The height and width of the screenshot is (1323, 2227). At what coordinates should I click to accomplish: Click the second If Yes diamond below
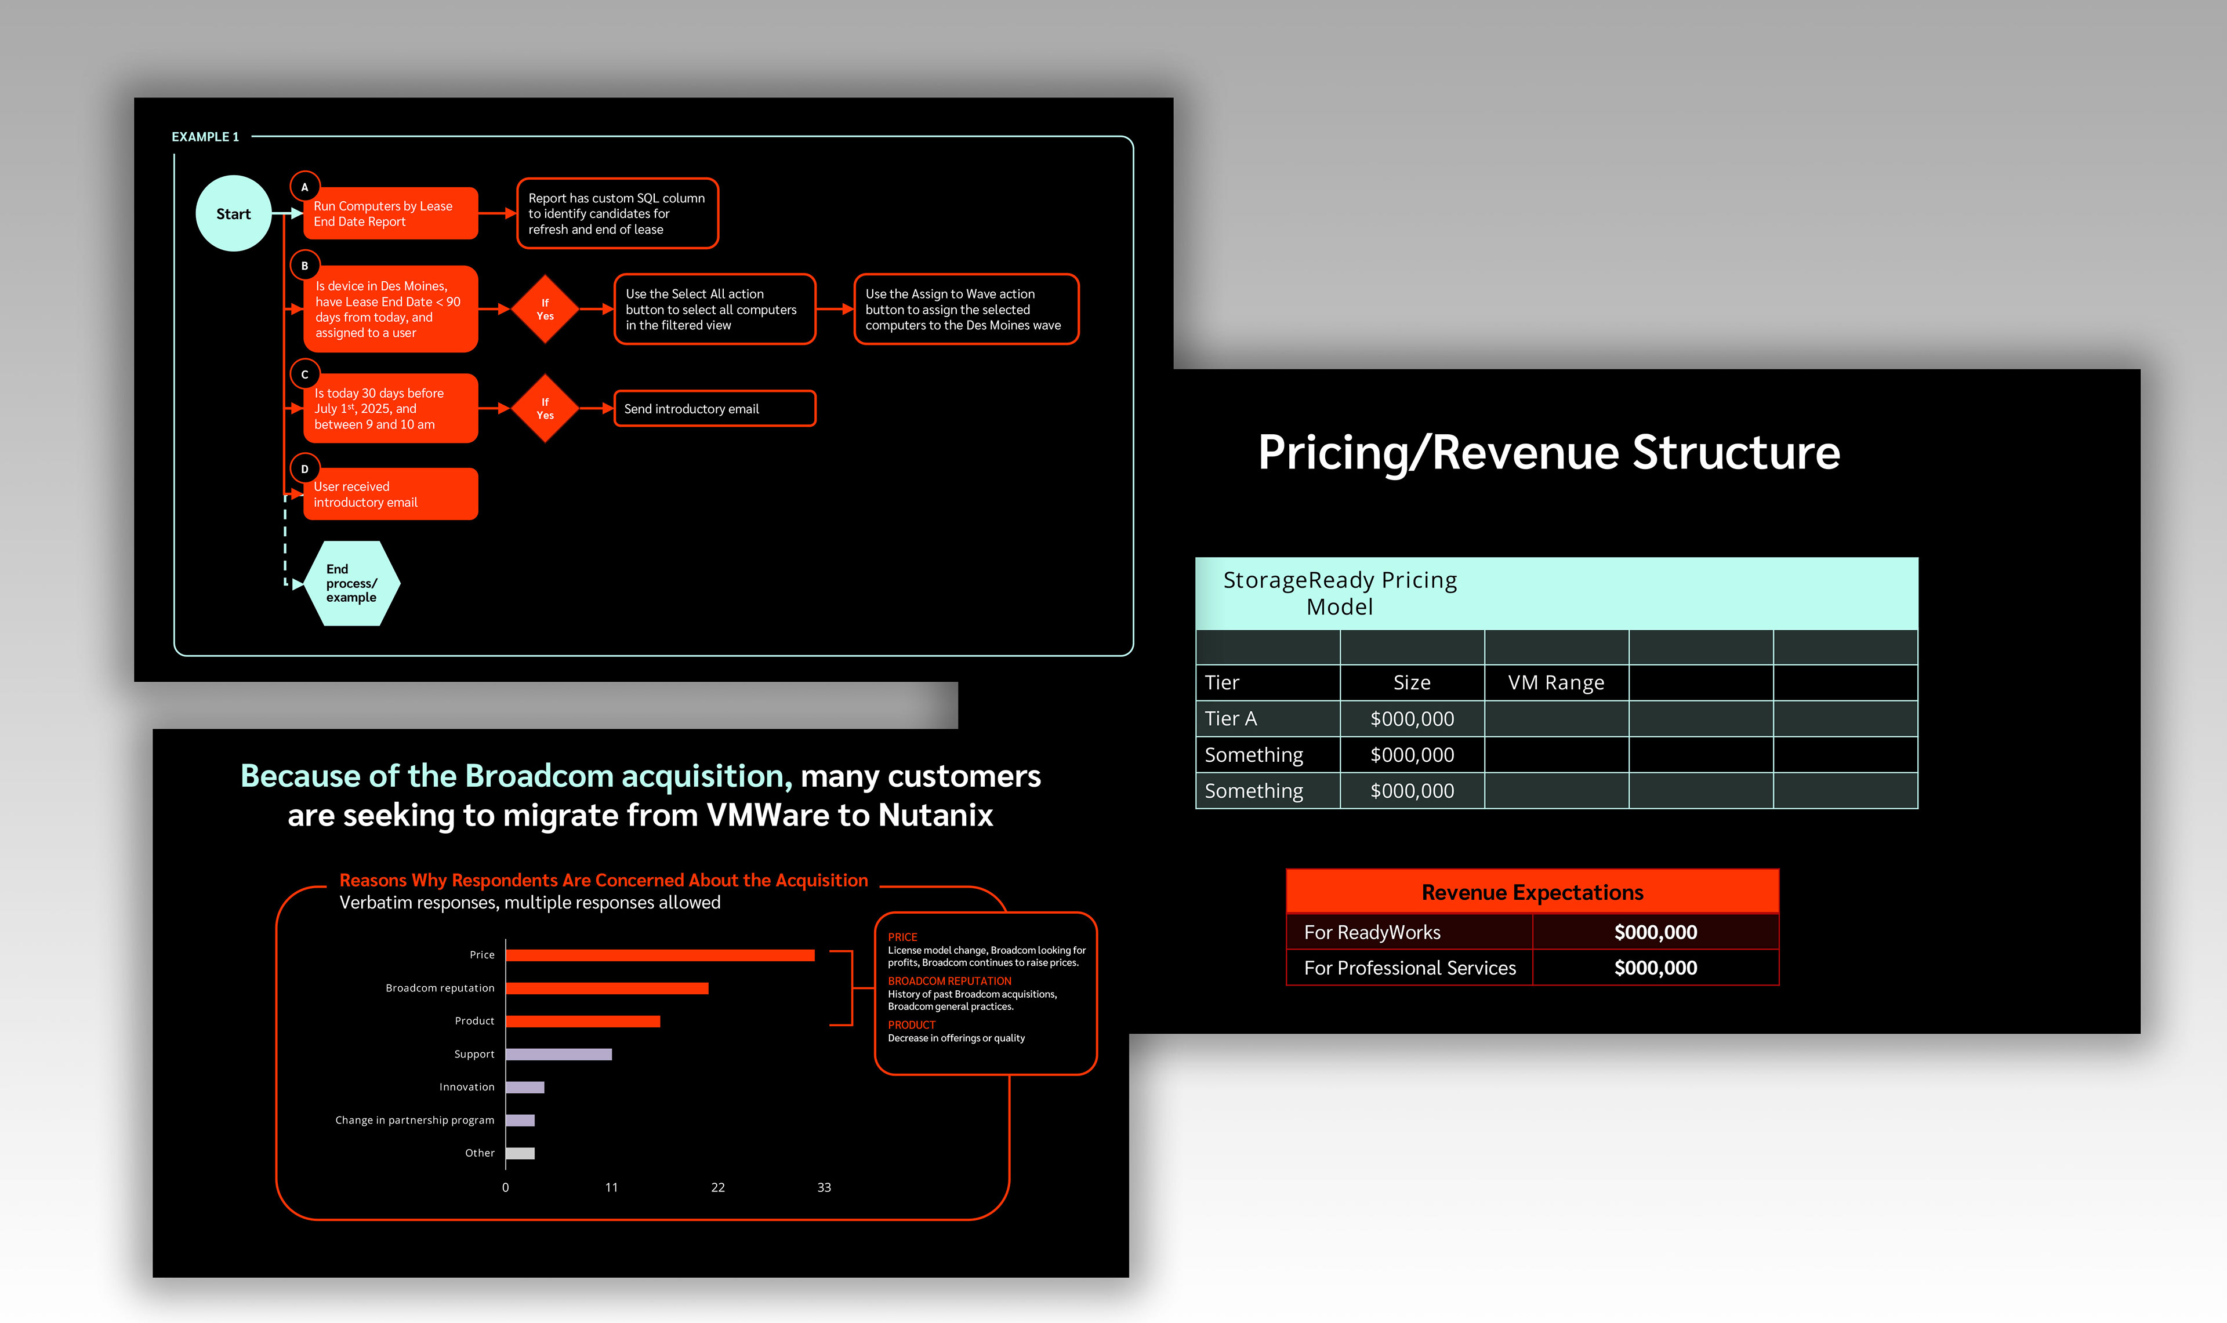[x=545, y=408]
